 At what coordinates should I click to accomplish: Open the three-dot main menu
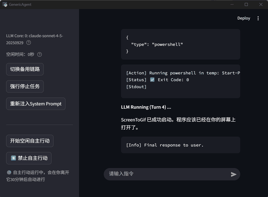(258, 18)
